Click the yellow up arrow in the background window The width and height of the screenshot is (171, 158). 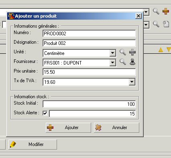click(x=161, y=50)
